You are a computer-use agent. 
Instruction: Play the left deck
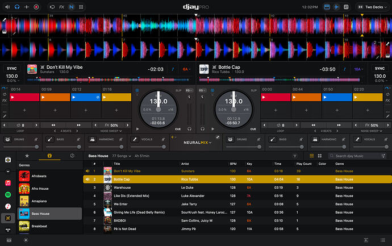pos(137,129)
